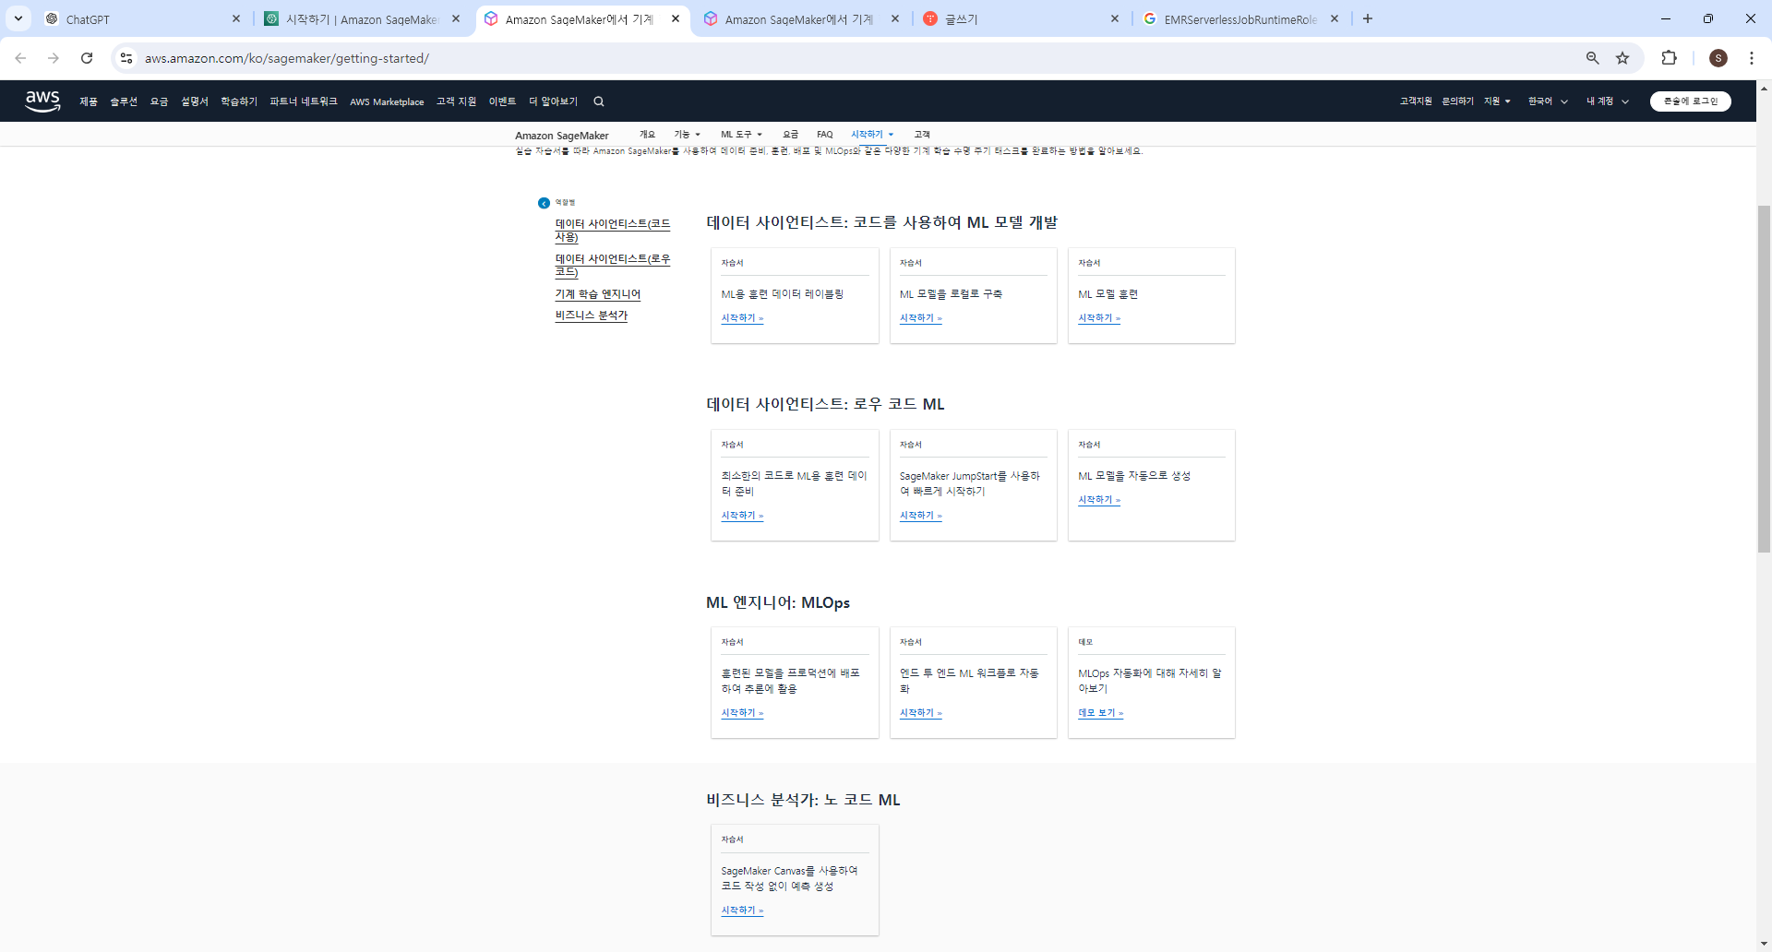The height and width of the screenshot is (952, 1772).
Task: Expand the 내 계정 dropdown
Action: [1608, 101]
